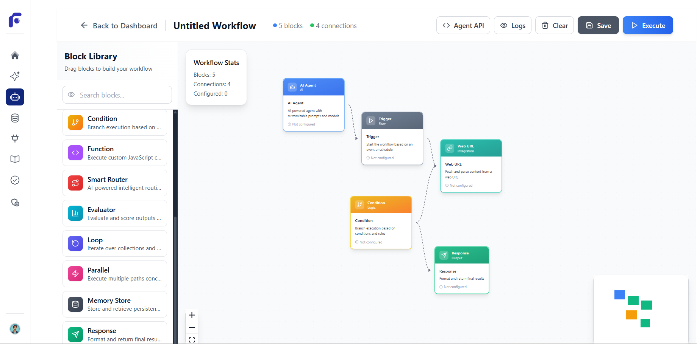Open the database panel from the sidebar
The image size is (697, 344).
[x=15, y=118]
